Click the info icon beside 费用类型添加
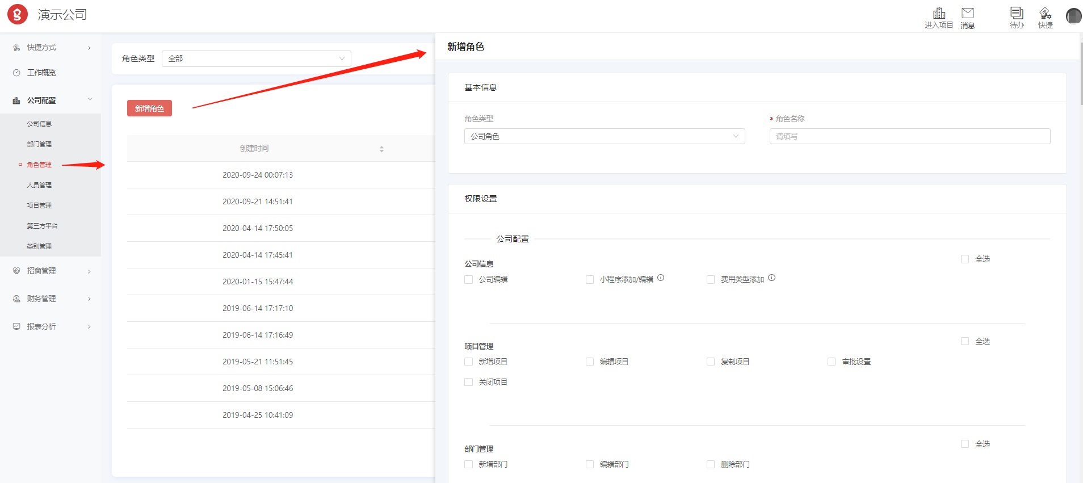This screenshot has width=1083, height=483. point(771,278)
